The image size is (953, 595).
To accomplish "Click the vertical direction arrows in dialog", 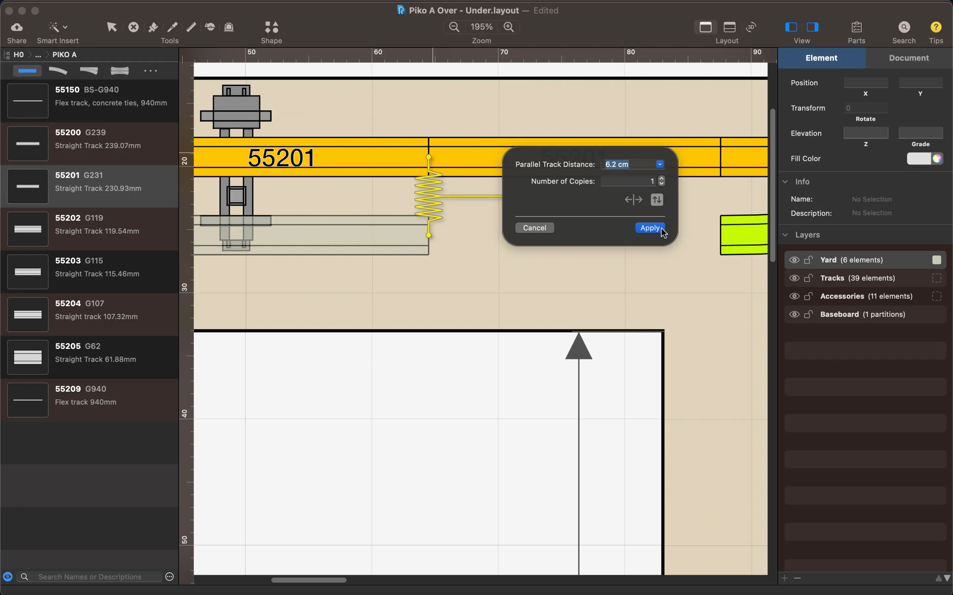I will (x=657, y=200).
